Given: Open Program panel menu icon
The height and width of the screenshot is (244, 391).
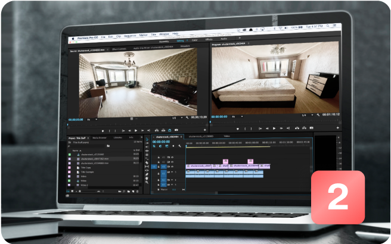Looking at the screenshot, I should pyautogui.click(x=249, y=43).
